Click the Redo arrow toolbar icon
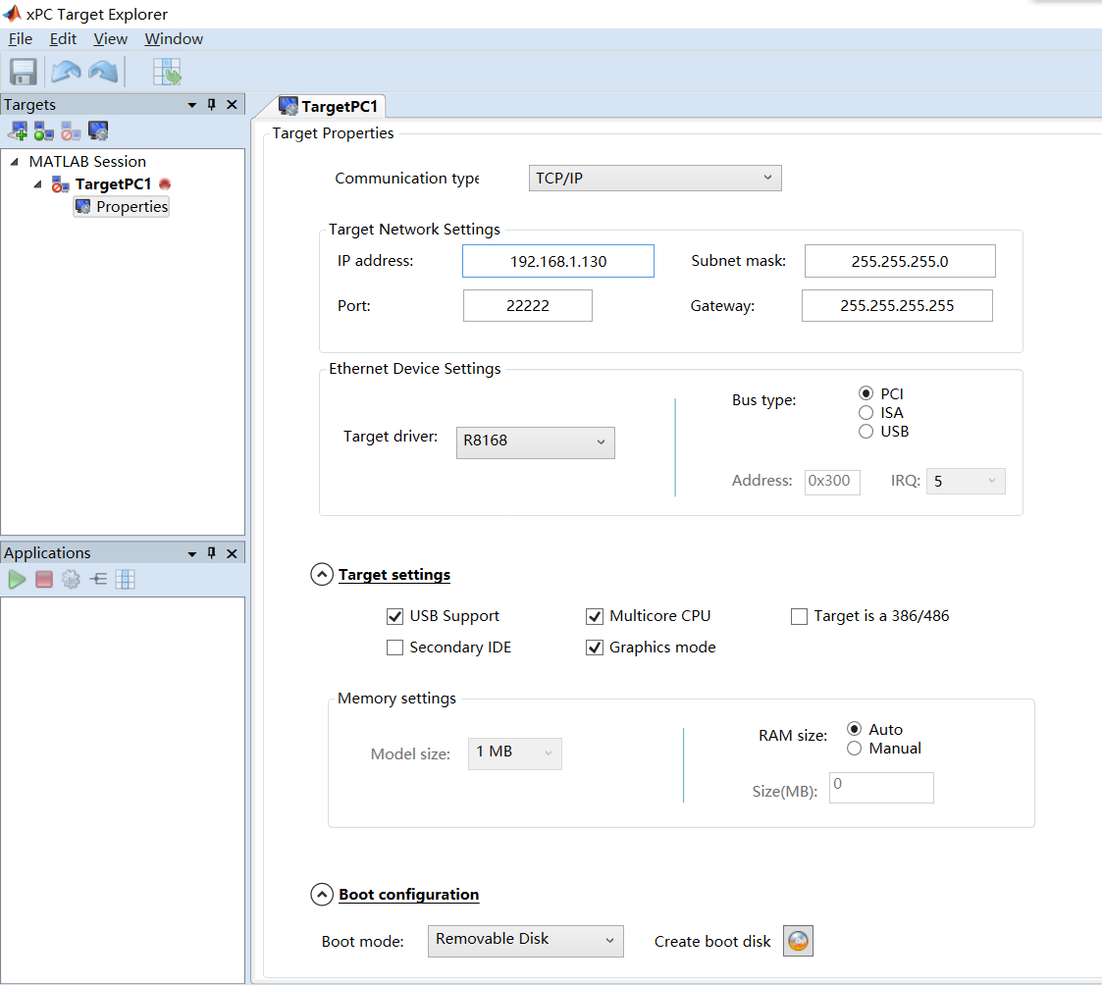This screenshot has height=985, width=1102. point(103,72)
